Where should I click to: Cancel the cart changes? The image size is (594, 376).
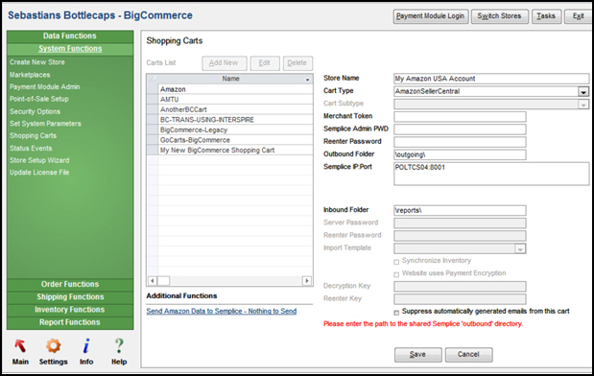[468, 355]
